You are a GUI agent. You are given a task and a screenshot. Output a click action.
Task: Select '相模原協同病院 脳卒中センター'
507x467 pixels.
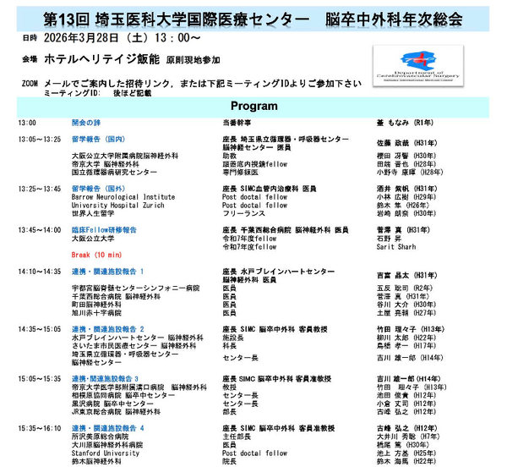pyautogui.click(x=123, y=395)
